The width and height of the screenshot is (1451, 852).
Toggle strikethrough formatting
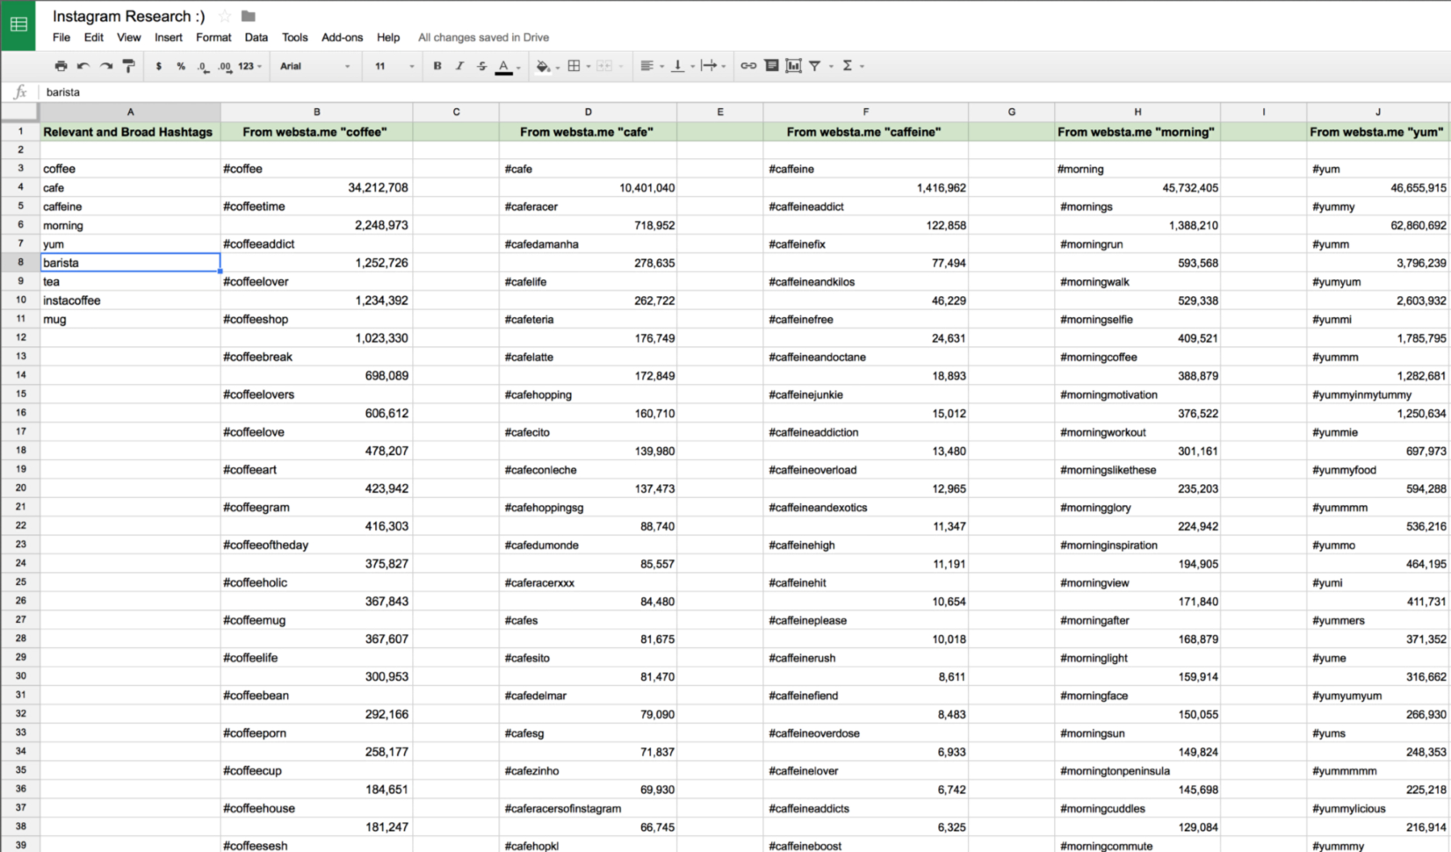point(481,66)
